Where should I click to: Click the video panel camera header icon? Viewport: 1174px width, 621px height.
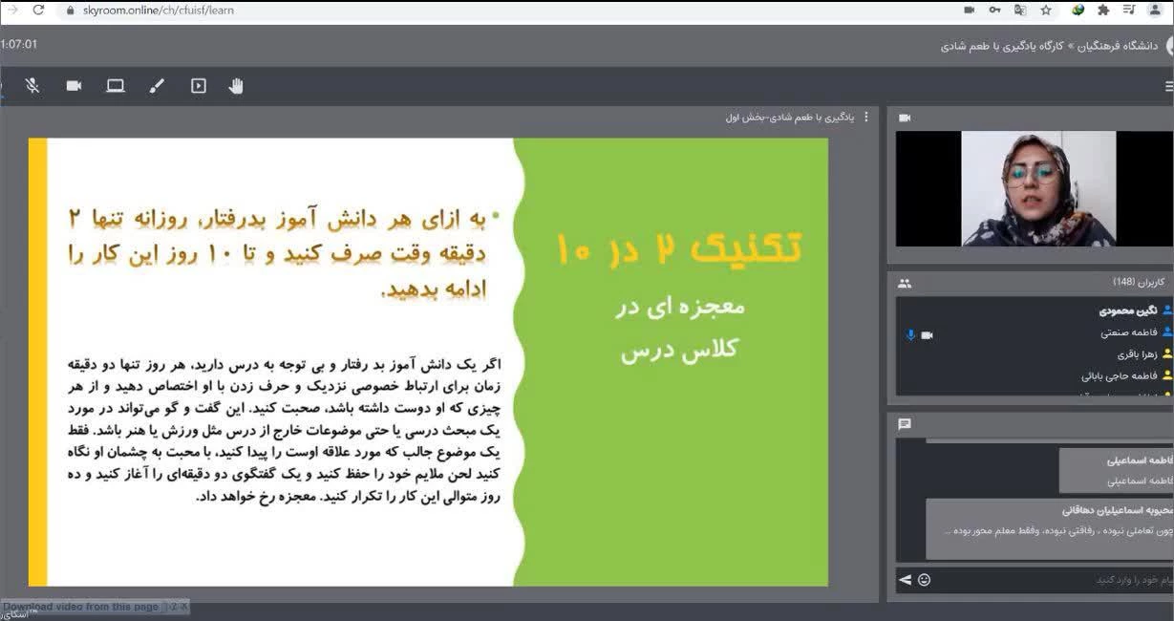coord(905,118)
